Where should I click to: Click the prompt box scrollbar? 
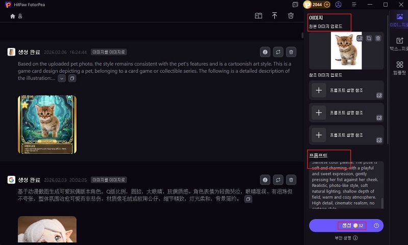(382, 203)
